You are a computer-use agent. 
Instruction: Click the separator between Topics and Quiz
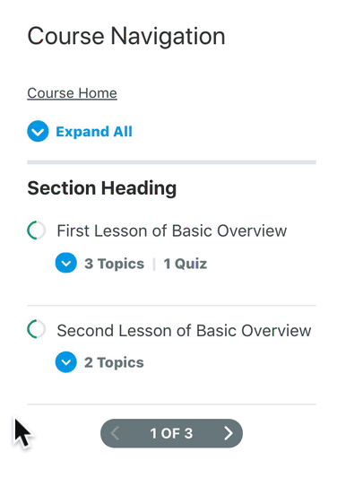pos(154,264)
